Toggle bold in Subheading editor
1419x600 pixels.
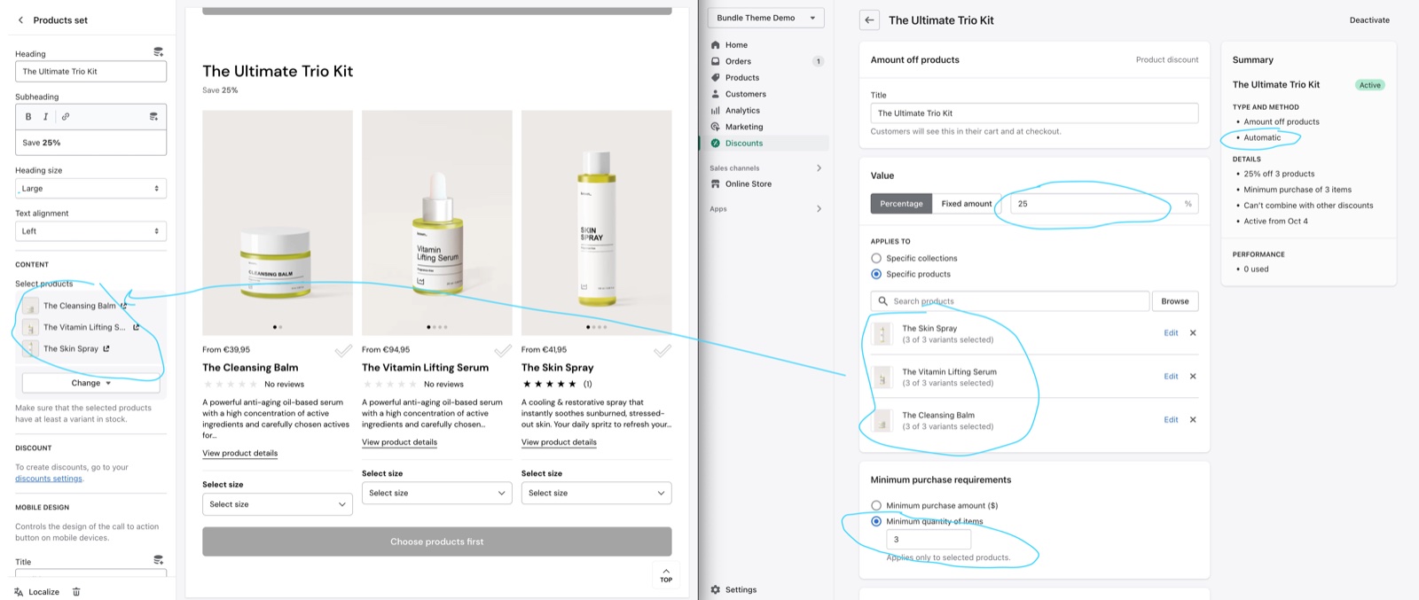(x=28, y=116)
